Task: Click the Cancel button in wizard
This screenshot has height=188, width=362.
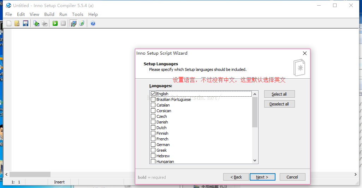Action: (292, 177)
